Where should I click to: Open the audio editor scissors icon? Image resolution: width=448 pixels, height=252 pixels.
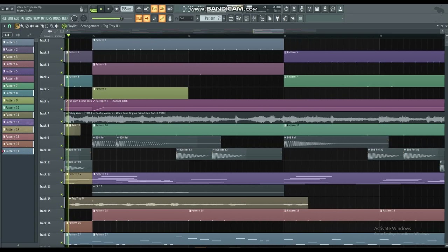(294, 9)
